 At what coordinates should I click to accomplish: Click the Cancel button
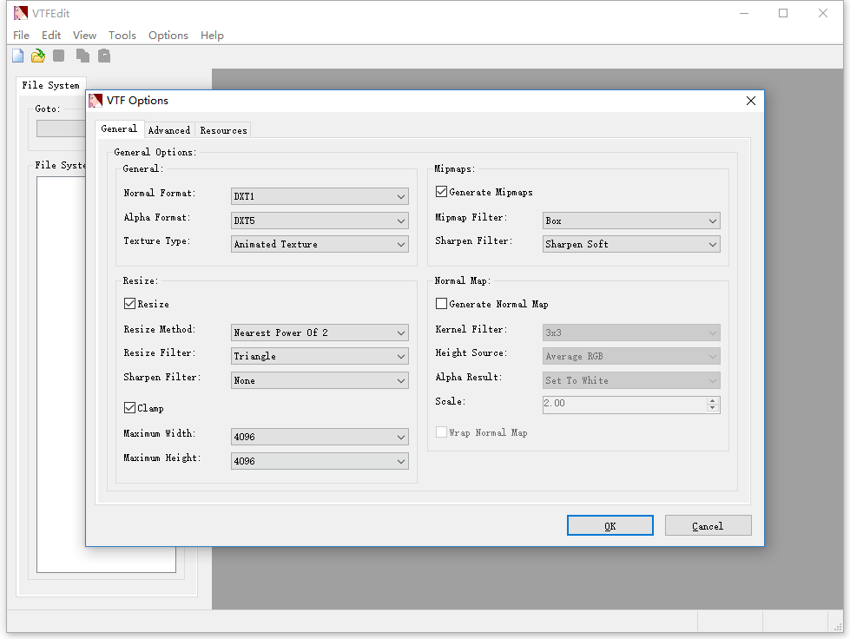click(x=708, y=525)
